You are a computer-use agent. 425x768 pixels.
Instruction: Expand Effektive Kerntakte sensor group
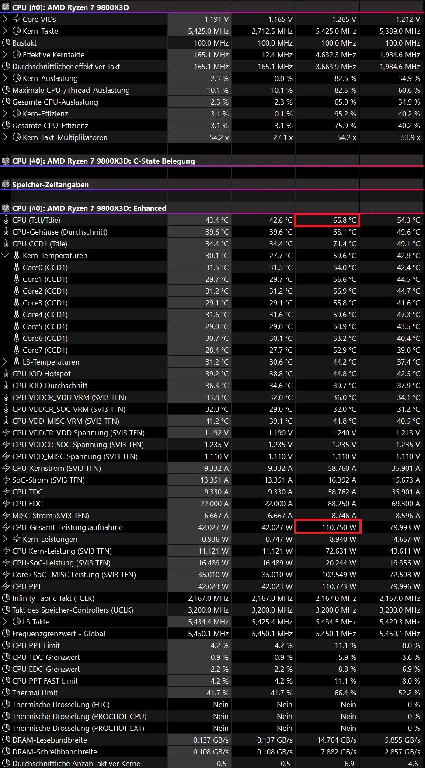pos(5,55)
